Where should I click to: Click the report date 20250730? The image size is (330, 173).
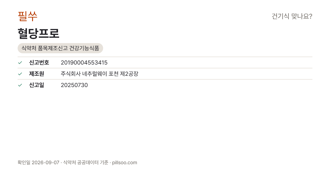74,85
